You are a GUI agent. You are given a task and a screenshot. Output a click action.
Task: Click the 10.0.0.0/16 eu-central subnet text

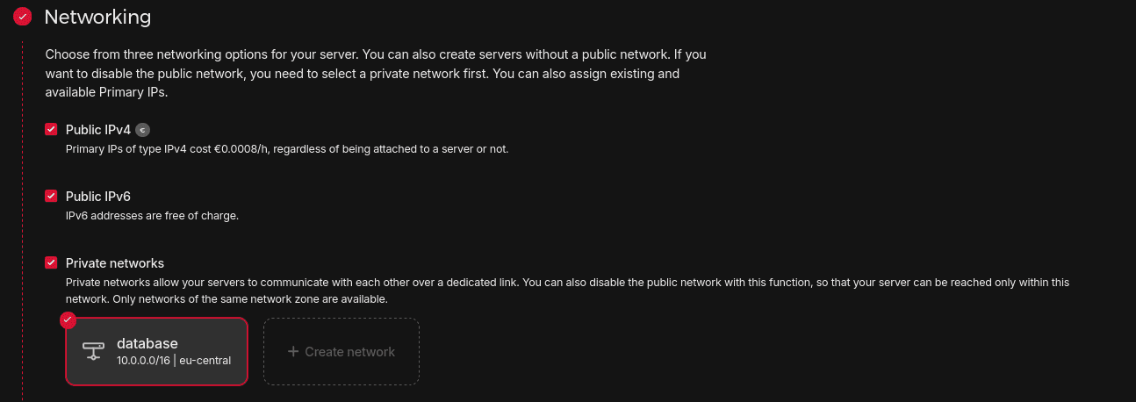point(174,360)
